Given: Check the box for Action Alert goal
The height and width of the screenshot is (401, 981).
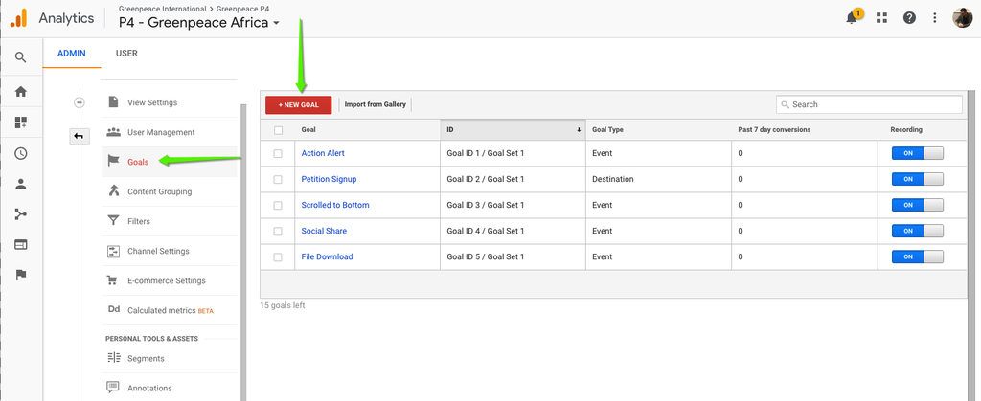Looking at the screenshot, I should (x=278, y=154).
